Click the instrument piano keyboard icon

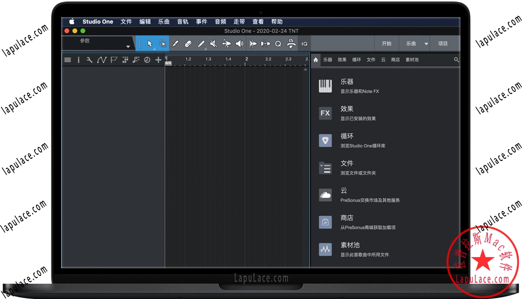coord(325,86)
